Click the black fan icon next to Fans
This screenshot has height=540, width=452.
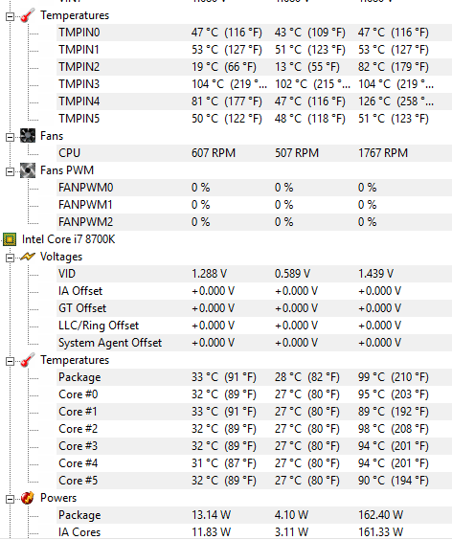(28, 136)
